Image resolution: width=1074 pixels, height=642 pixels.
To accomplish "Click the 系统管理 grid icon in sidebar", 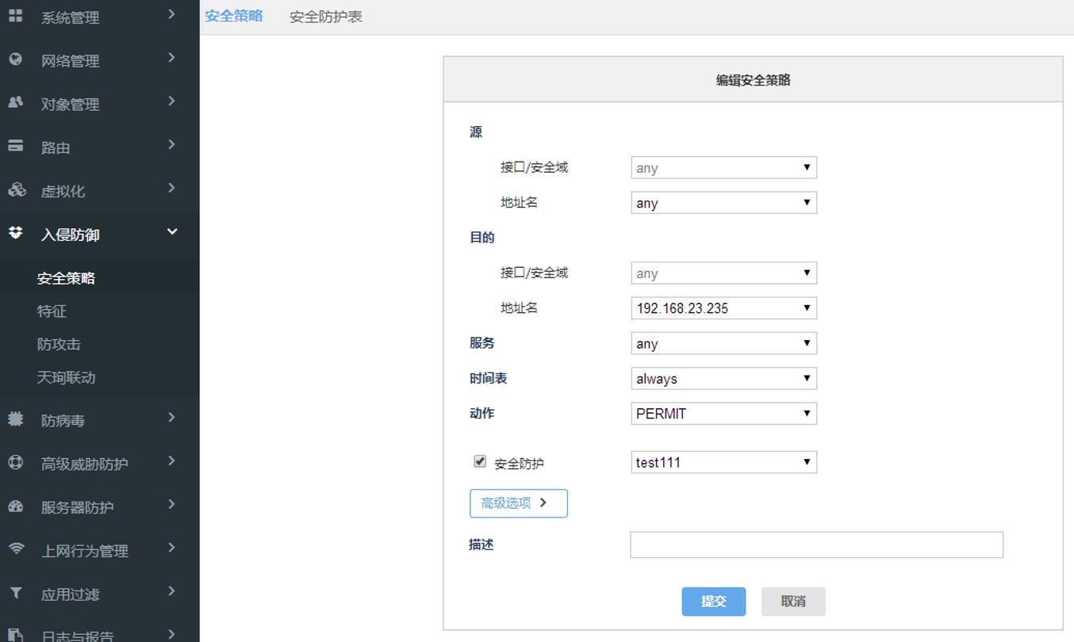I will 16,15.
